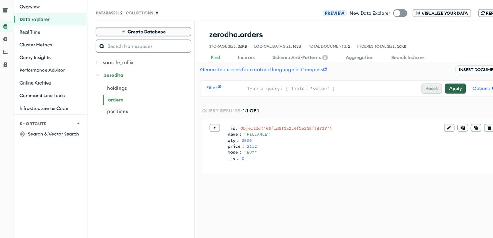
Task: Open the Search Indexes tab
Action: click(x=408, y=57)
